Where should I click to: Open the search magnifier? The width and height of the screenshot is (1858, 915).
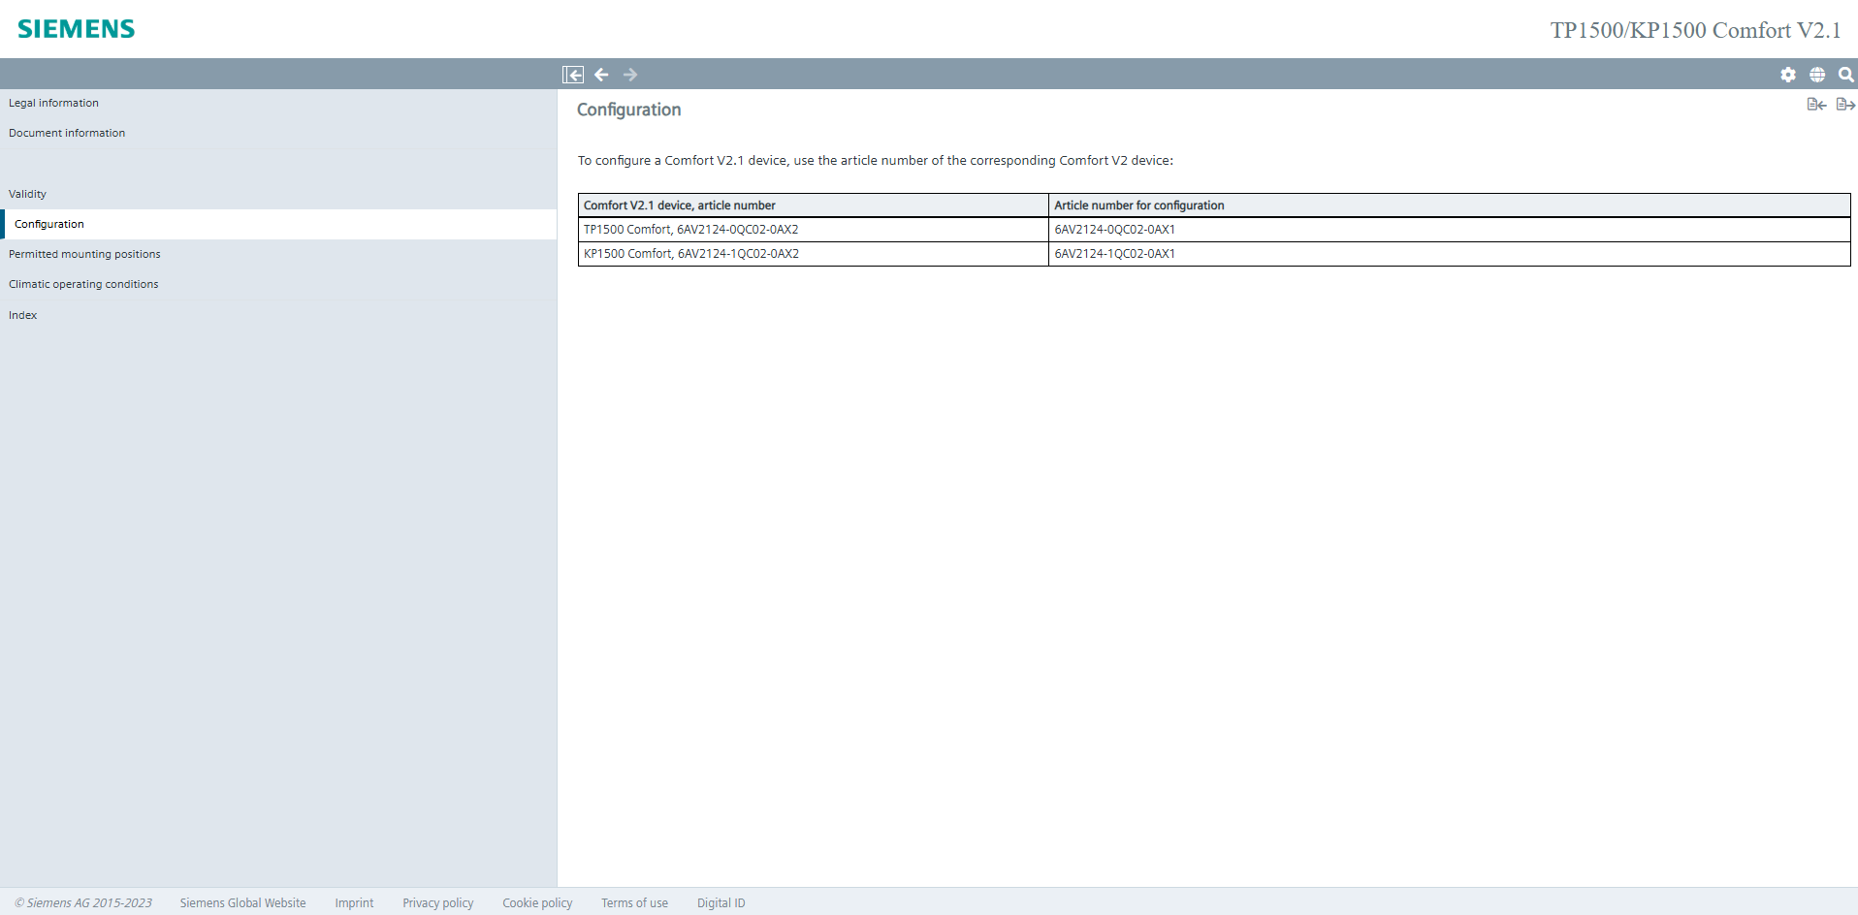(1846, 75)
